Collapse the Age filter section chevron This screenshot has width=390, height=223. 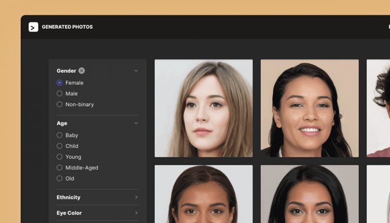(136, 123)
